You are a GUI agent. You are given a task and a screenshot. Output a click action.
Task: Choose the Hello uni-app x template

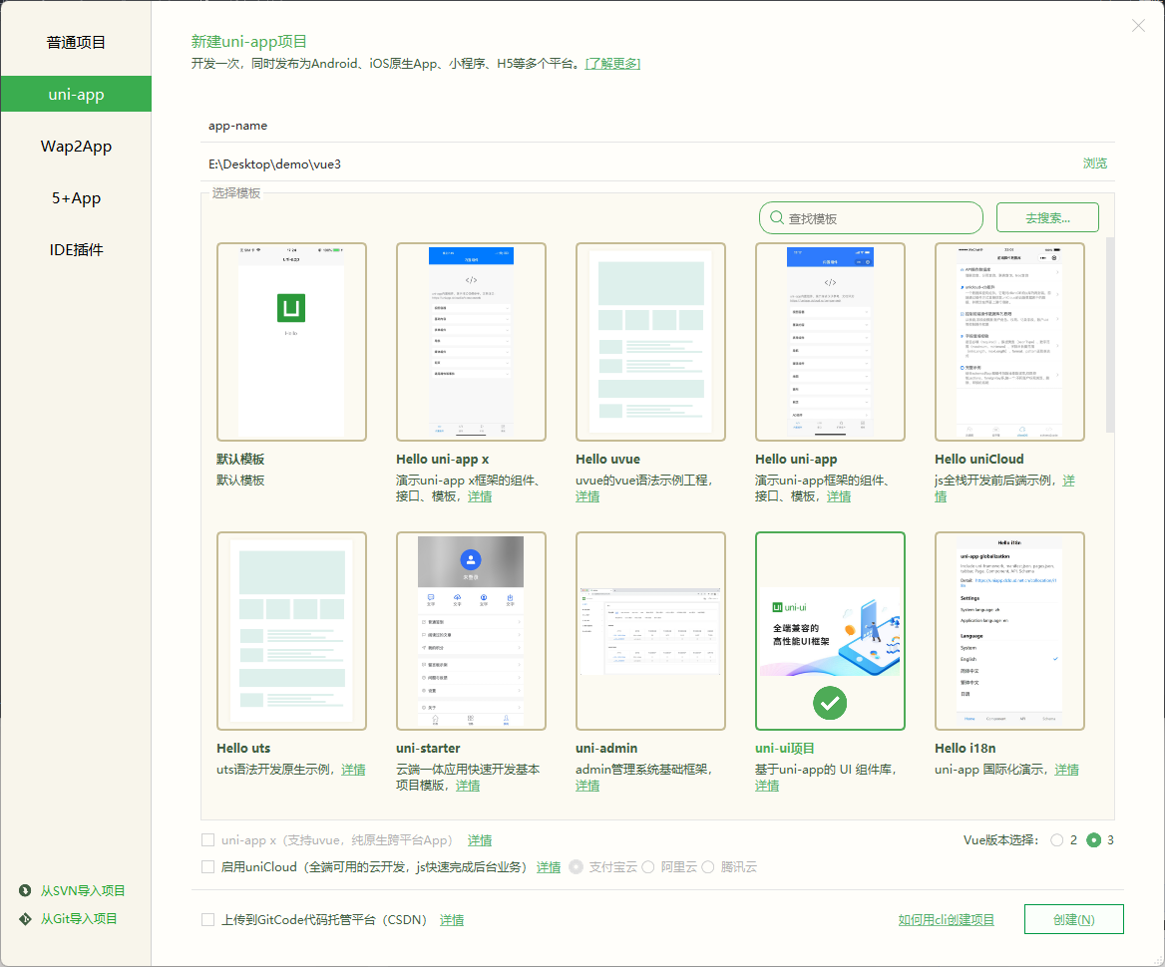tap(471, 342)
